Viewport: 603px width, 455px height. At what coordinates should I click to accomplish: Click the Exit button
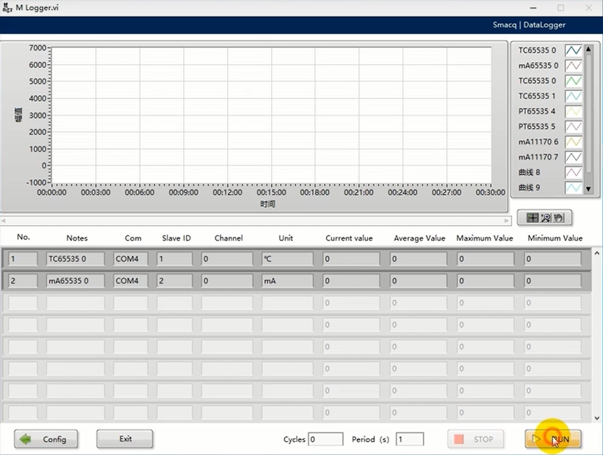click(x=125, y=439)
